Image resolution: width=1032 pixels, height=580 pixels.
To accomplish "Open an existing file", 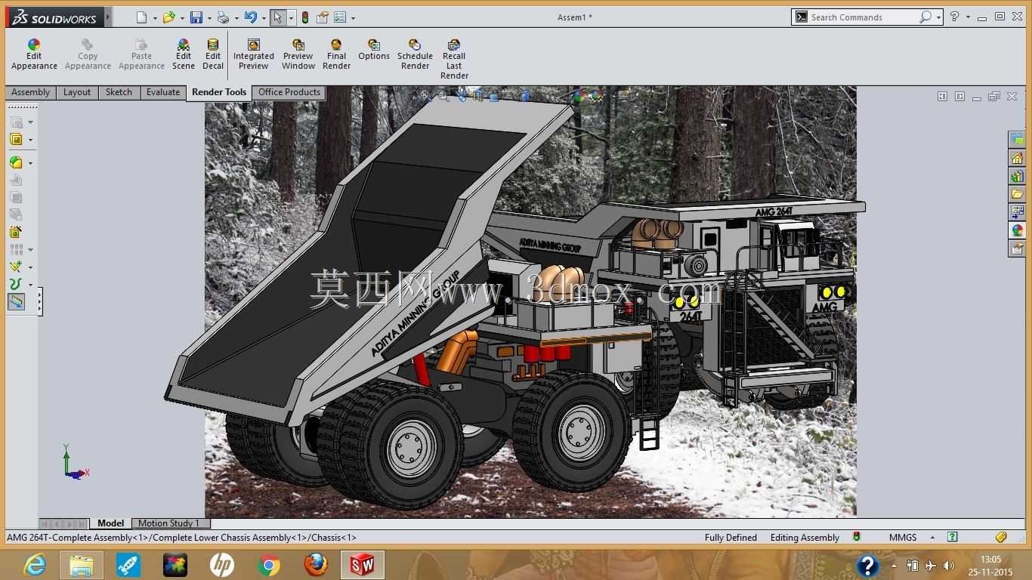I will (169, 17).
